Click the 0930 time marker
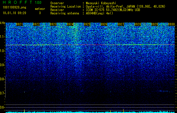177x113 pixels. point(171,24)
